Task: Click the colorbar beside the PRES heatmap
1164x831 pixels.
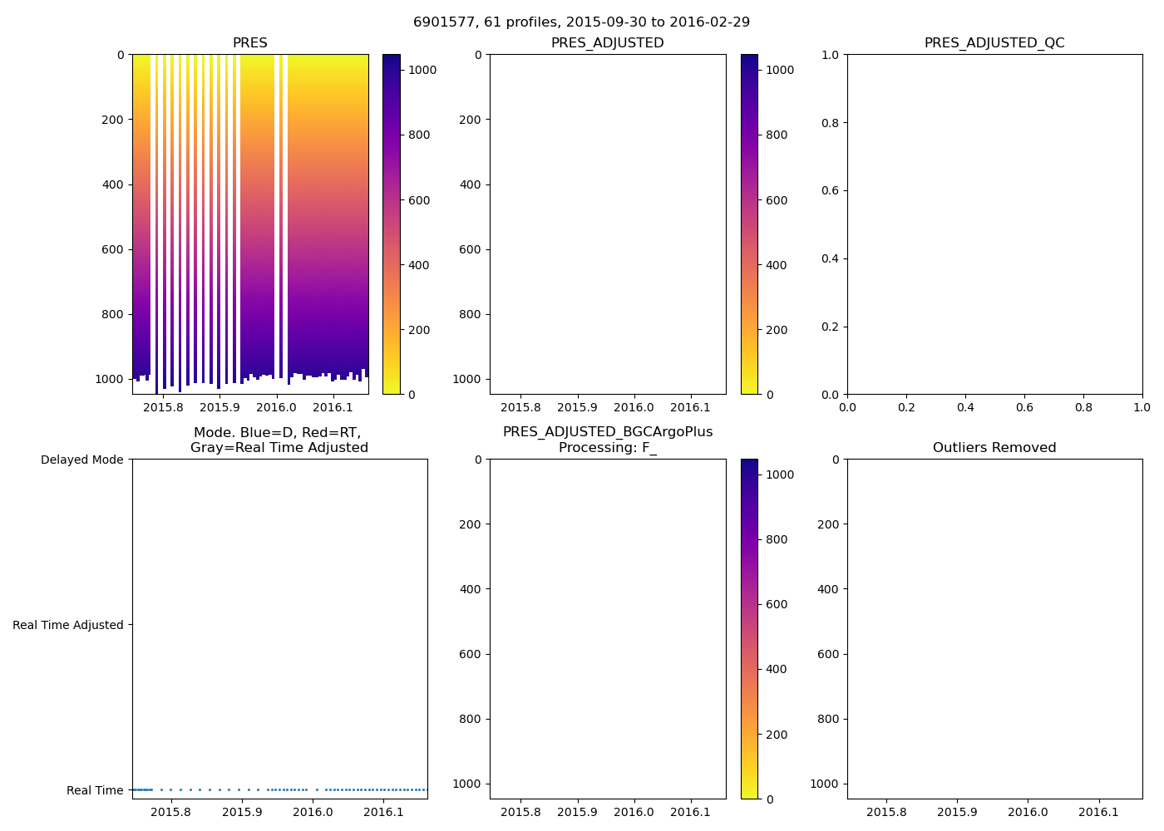Action: (x=391, y=224)
